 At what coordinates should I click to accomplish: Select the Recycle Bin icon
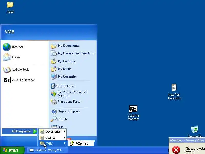pyautogui.click(x=194, y=129)
